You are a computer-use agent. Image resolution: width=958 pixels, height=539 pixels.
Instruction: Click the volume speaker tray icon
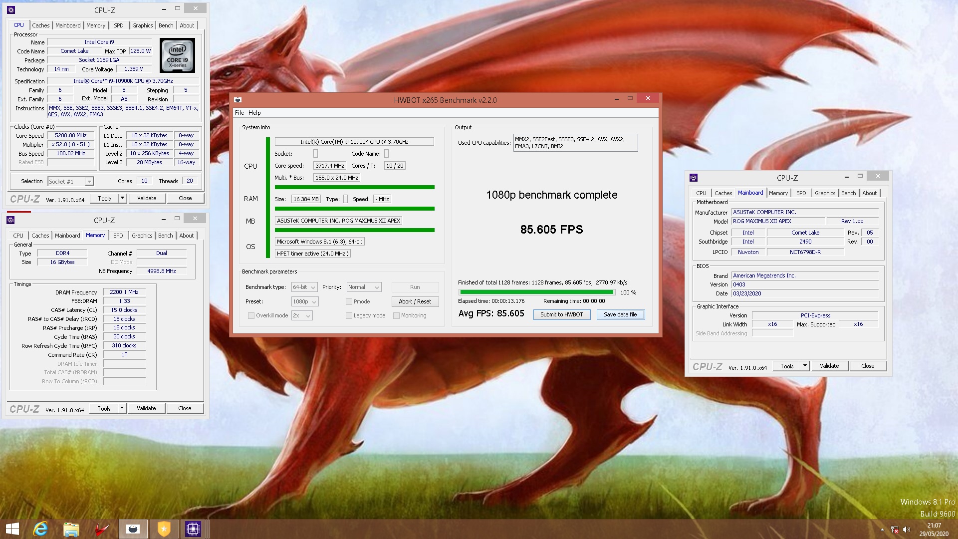point(907,530)
